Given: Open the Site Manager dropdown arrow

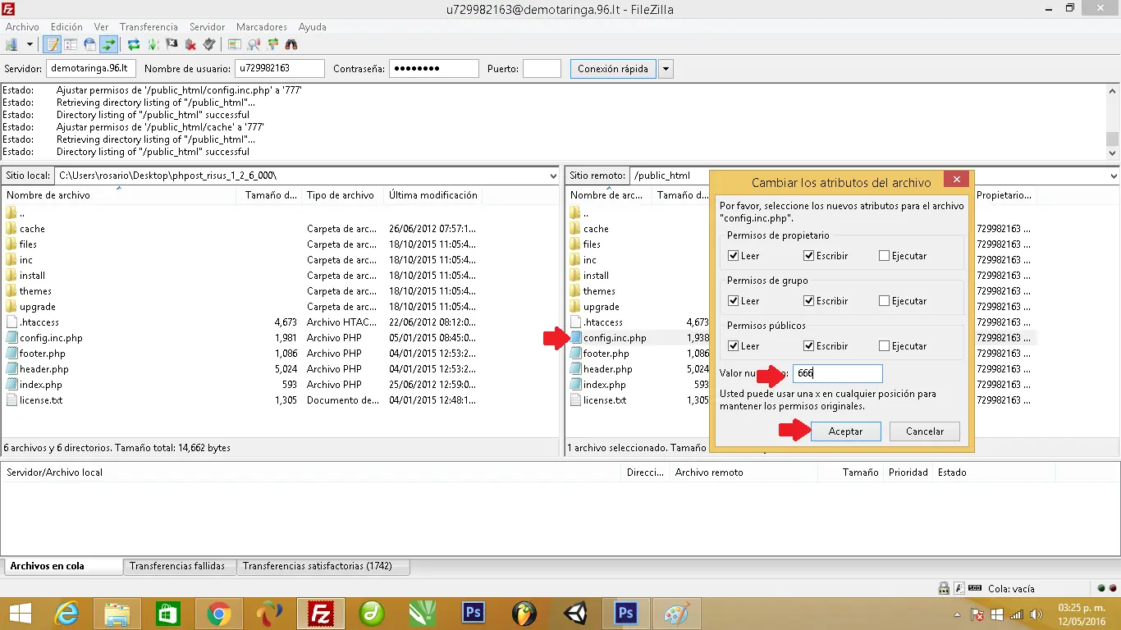Looking at the screenshot, I should (x=30, y=44).
